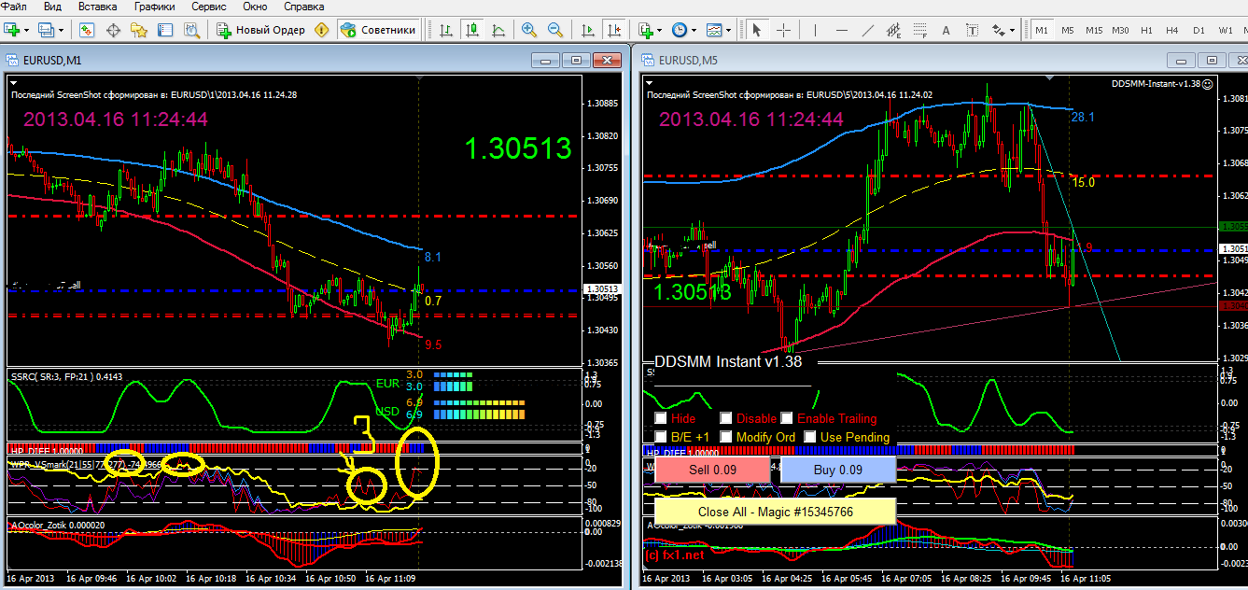This screenshot has height=590, width=1248.
Task: Check the Modify Ord checkbox
Action: coord(726,436)
